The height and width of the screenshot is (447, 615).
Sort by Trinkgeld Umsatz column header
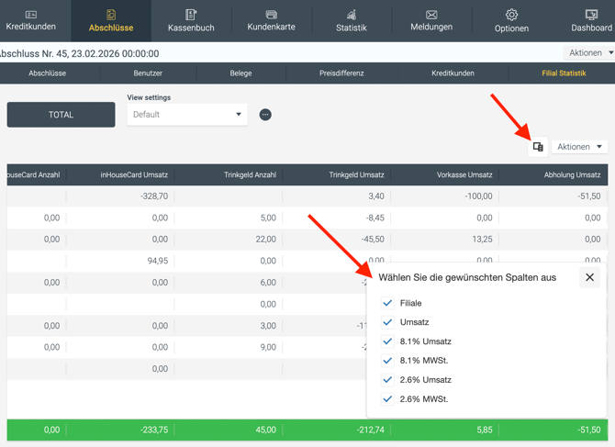tap(357, 174)
